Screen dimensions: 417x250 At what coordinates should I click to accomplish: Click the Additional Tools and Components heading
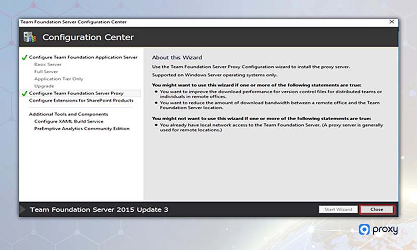click(x=68, y=114)
